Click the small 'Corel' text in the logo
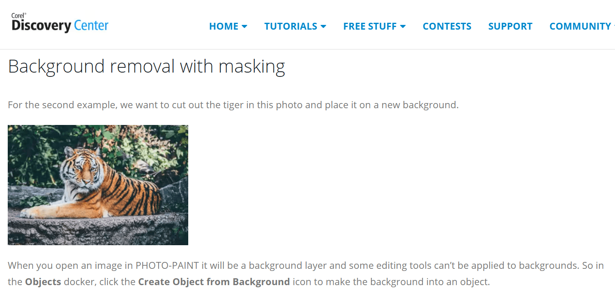615x292 pixels. pos(18,16)
